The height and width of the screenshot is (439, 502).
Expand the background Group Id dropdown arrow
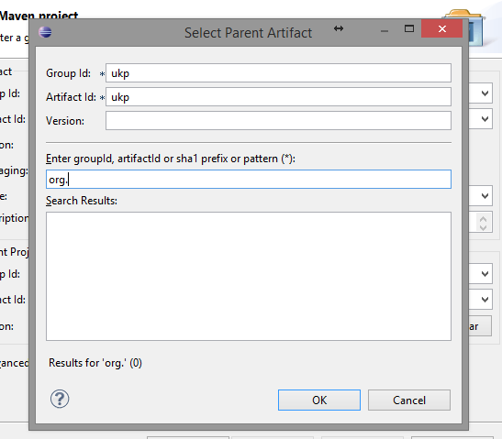tap(485, 93)
